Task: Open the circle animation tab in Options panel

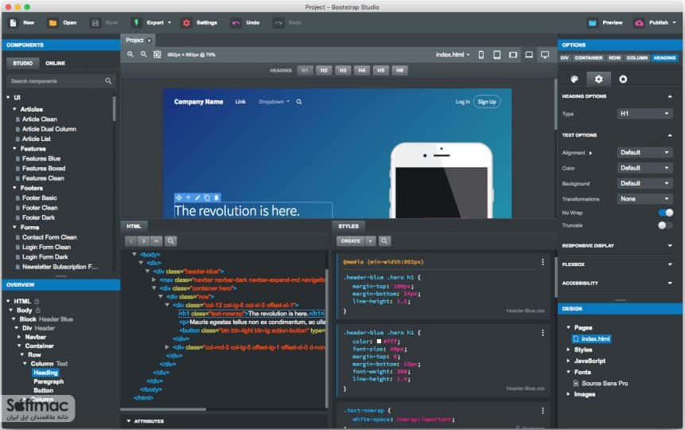Action: 623,79
